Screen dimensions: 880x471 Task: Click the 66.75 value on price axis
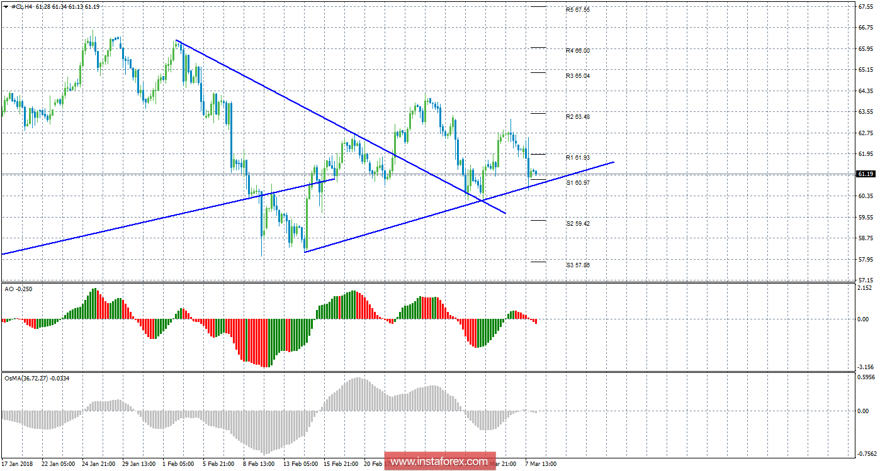click(x=866, y=27)
